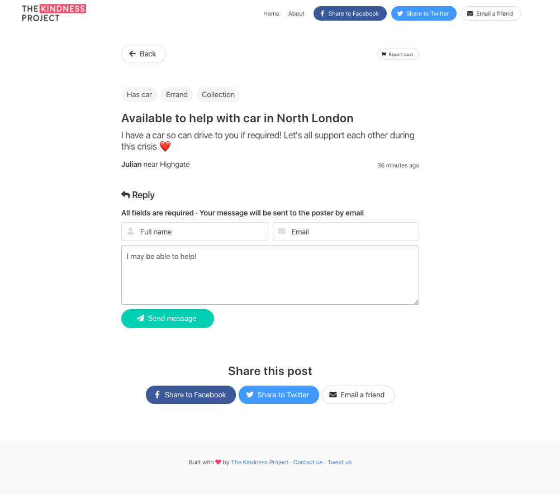The image size is (560, 495).
Task: Focus the Email input field
Action: coord(346,232)
